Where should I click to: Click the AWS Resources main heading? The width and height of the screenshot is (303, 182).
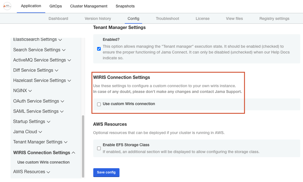(110, 124)
